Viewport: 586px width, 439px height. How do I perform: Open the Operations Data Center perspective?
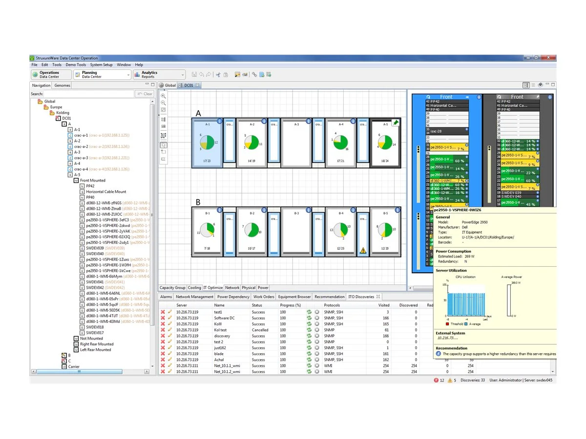pyautogui.click(x=49, y=74)
